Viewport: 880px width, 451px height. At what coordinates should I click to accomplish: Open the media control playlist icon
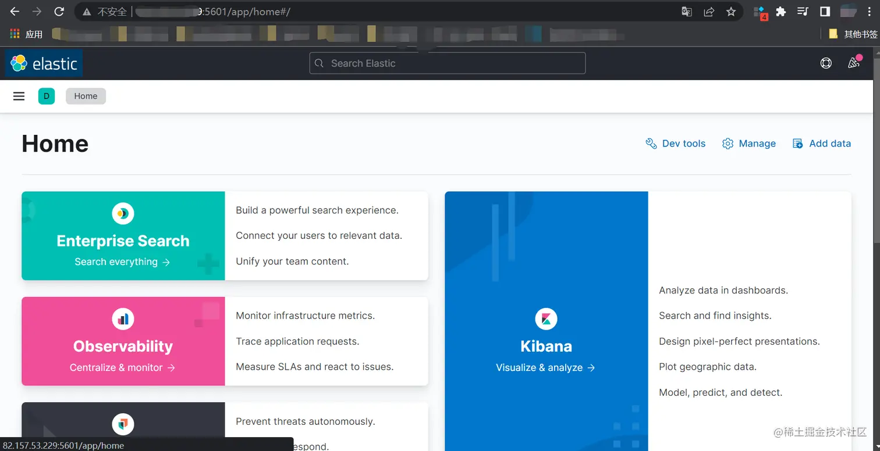(x=803, y=12)
